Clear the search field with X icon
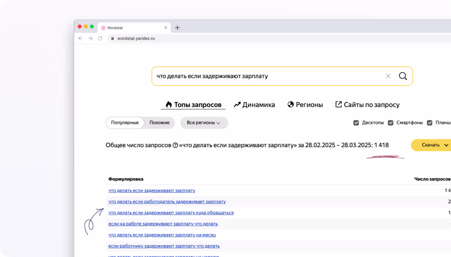451x257 pixels. click(x=388, y=76)
